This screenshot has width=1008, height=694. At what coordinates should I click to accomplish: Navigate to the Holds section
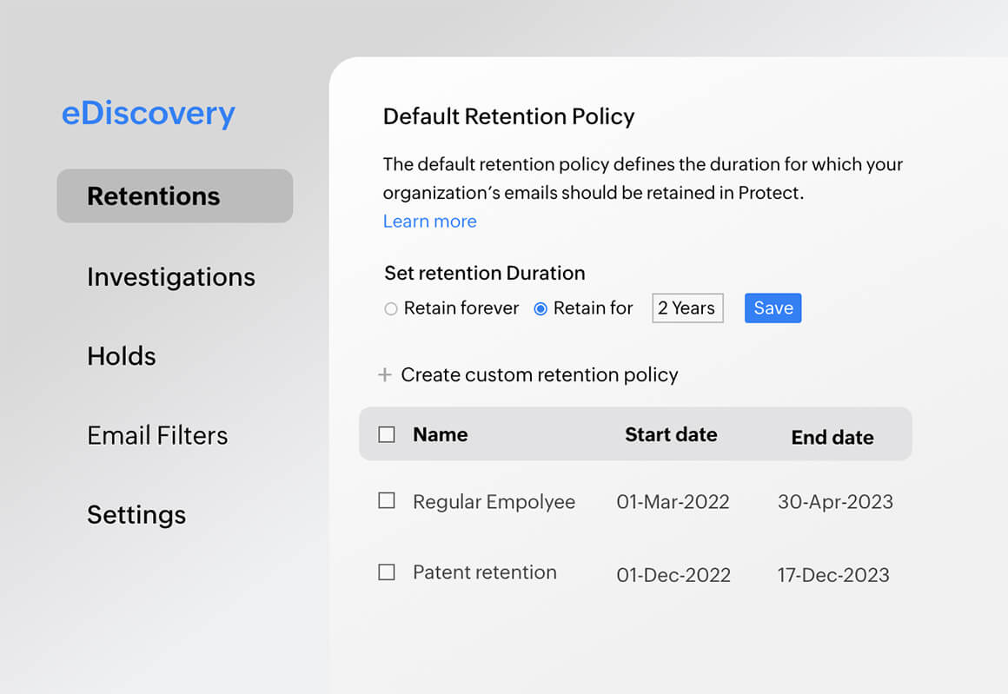point(121,355)
